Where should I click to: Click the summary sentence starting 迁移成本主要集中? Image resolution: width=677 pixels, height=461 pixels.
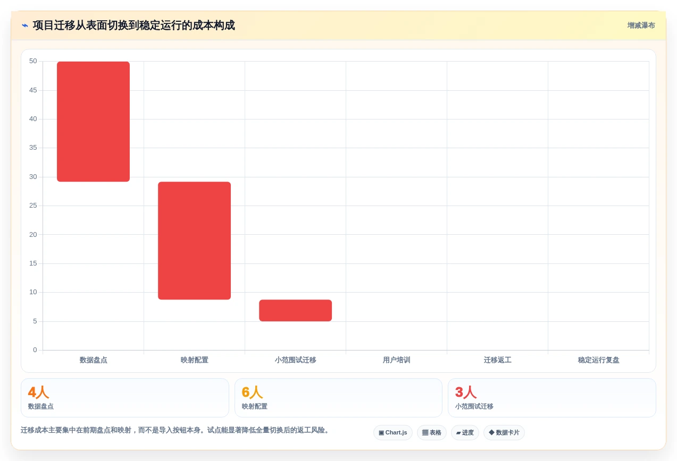(176, 430)
